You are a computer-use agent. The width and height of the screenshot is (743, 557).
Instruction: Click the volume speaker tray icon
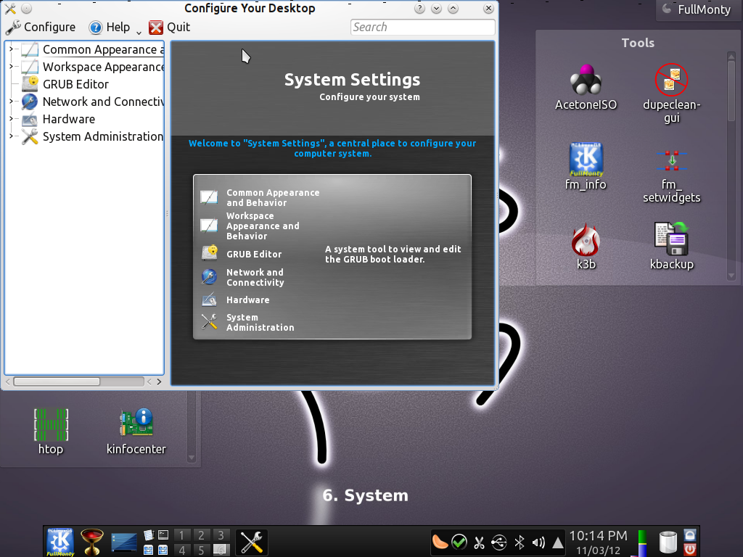point(538,542)
